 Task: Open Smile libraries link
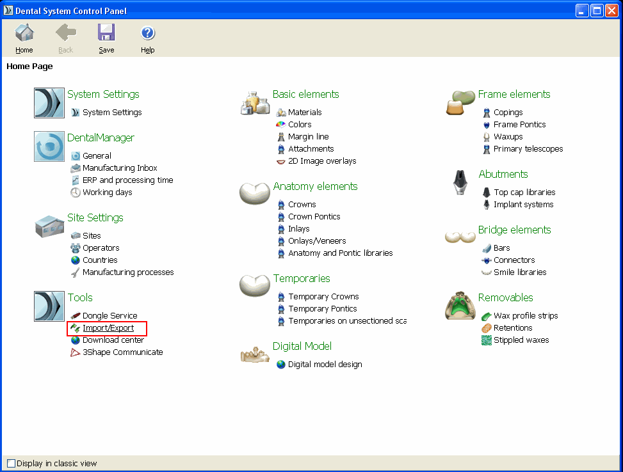(x=520, y=272)
